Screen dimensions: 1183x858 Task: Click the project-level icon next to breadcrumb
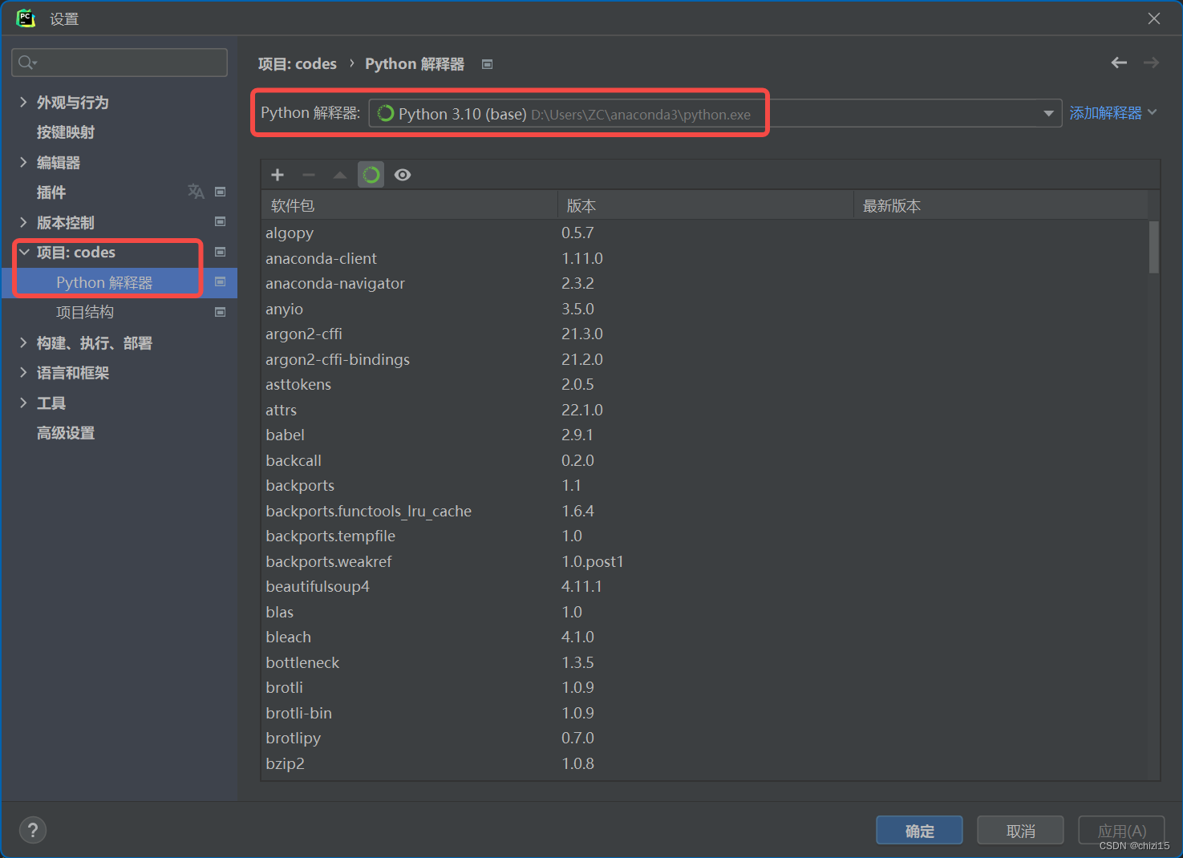pos(487,64)
